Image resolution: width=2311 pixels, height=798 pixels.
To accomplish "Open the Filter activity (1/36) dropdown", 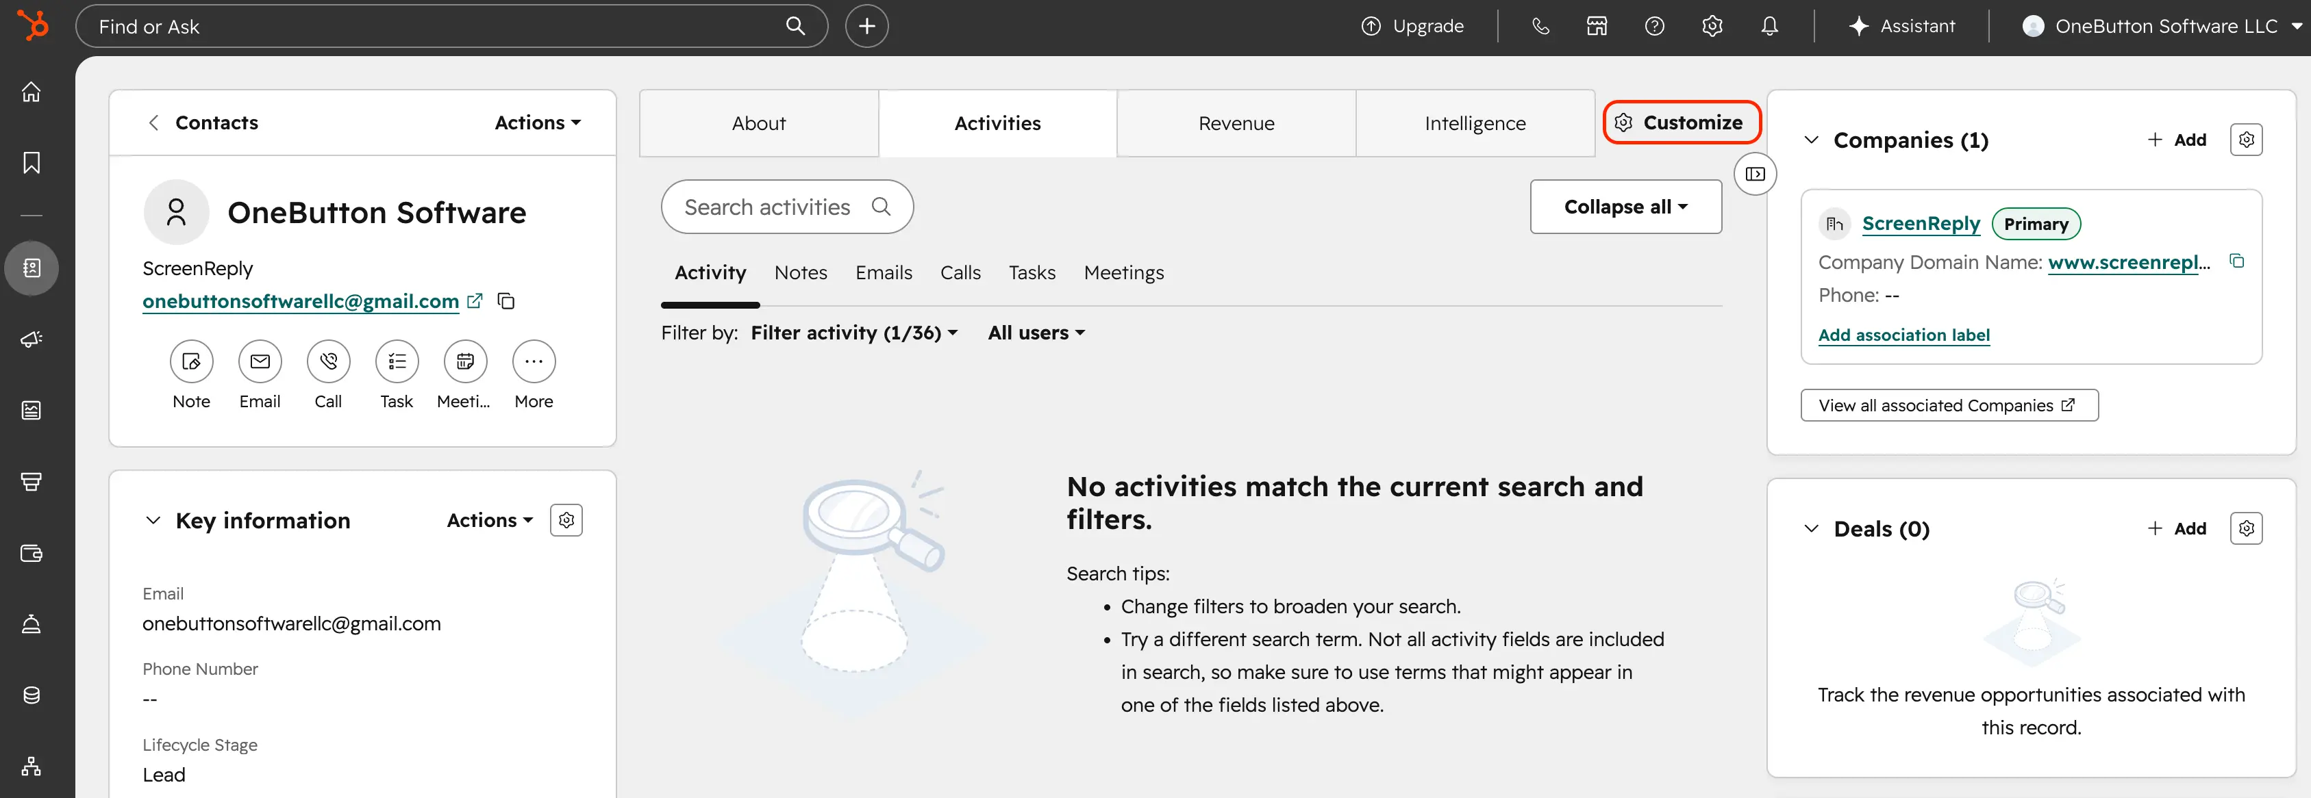I will (x=854, y=333).
